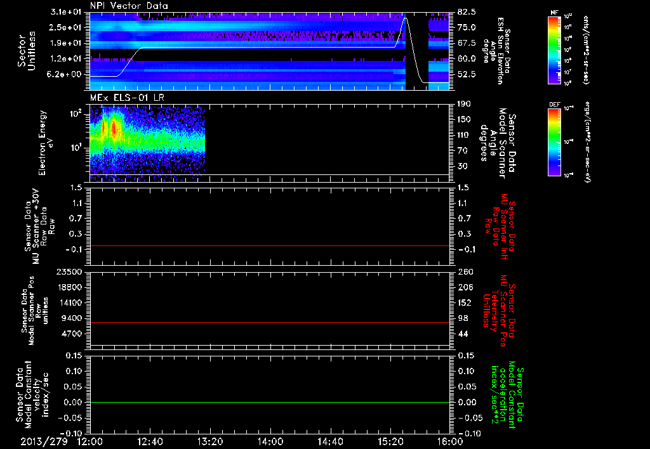
Task: Click the 16:00 time tick label
Action: click(x=450, y=441)
